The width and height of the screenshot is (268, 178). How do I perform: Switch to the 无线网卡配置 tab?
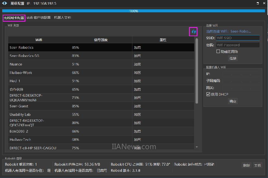(x=14, y=18)
